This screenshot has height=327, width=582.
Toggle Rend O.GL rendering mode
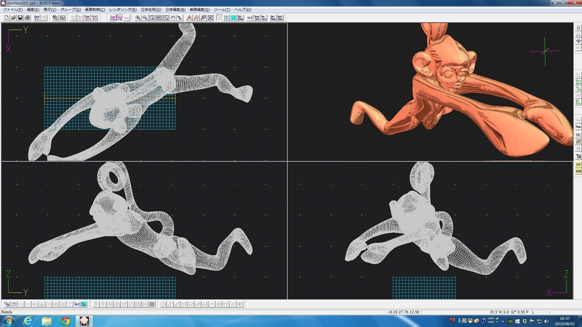[120, 18]
